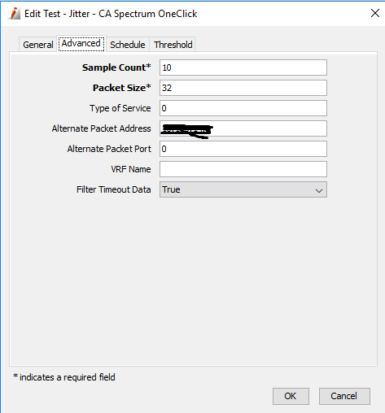The height and width of the screenshot is (413, 385).
Task: Focus the Alternate Packet Port field
Action: [x=243, y=149]
